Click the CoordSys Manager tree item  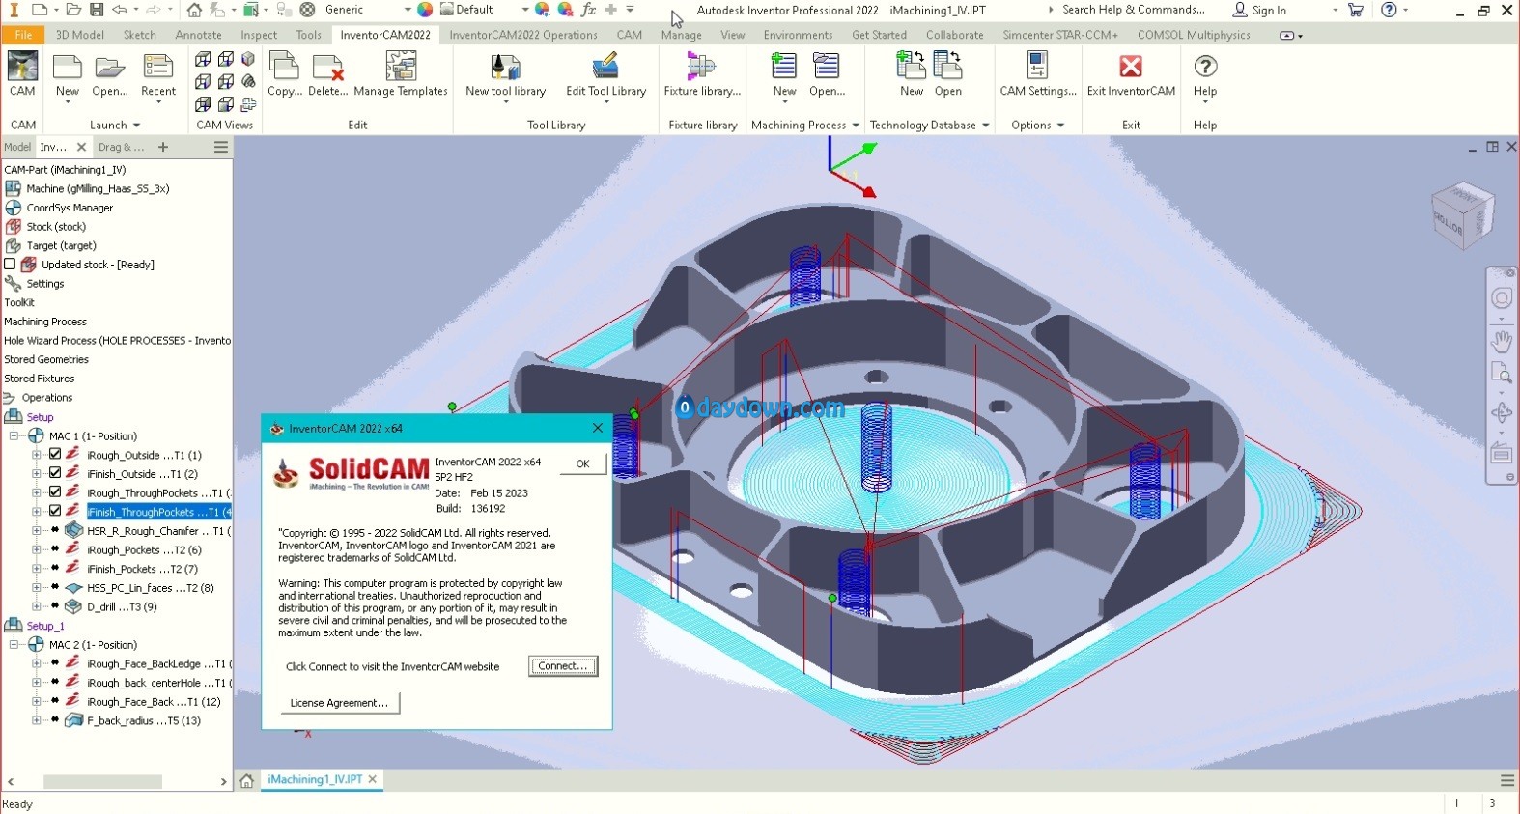pyautogui.click(x=70, y=208)
